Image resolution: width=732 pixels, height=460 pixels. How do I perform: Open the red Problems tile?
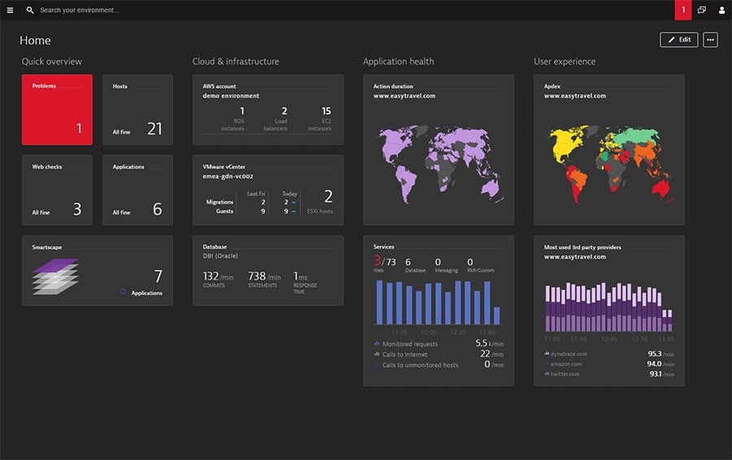(57, 110)
